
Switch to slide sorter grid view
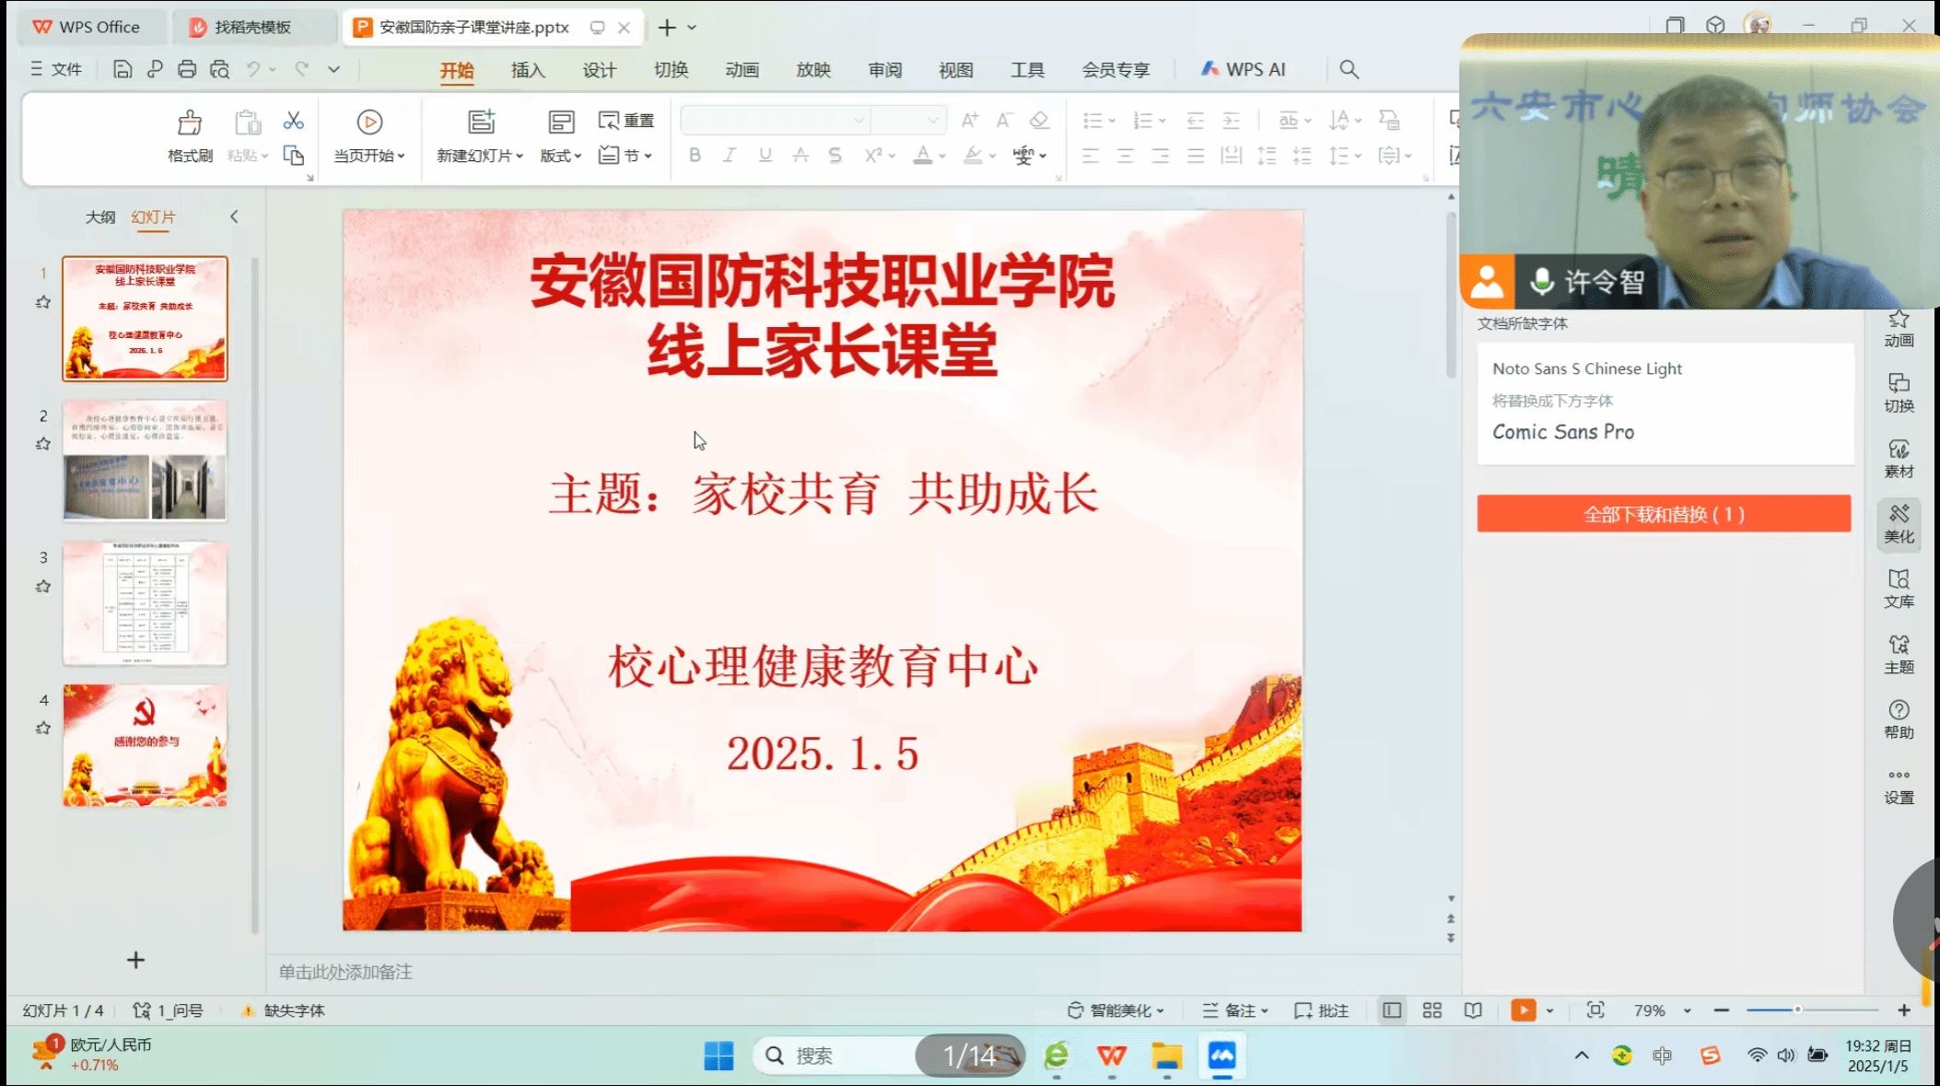(1432, 1010)
